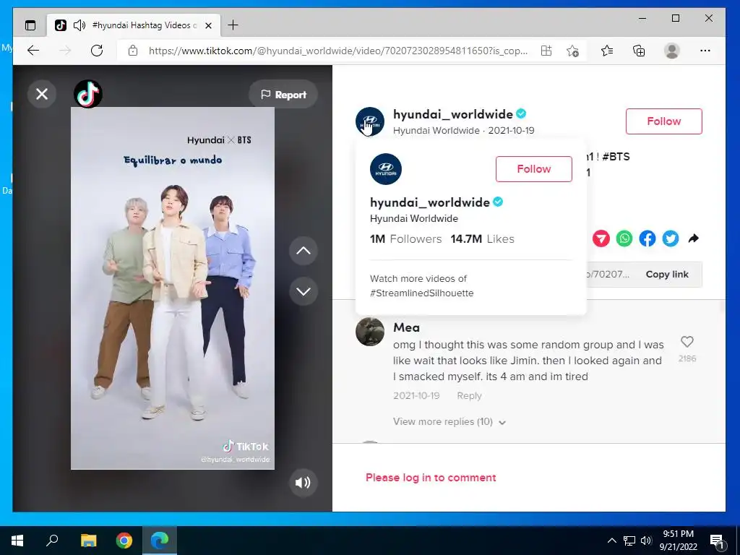Open the Favorites list
The image size is (740, 555).
607,51
